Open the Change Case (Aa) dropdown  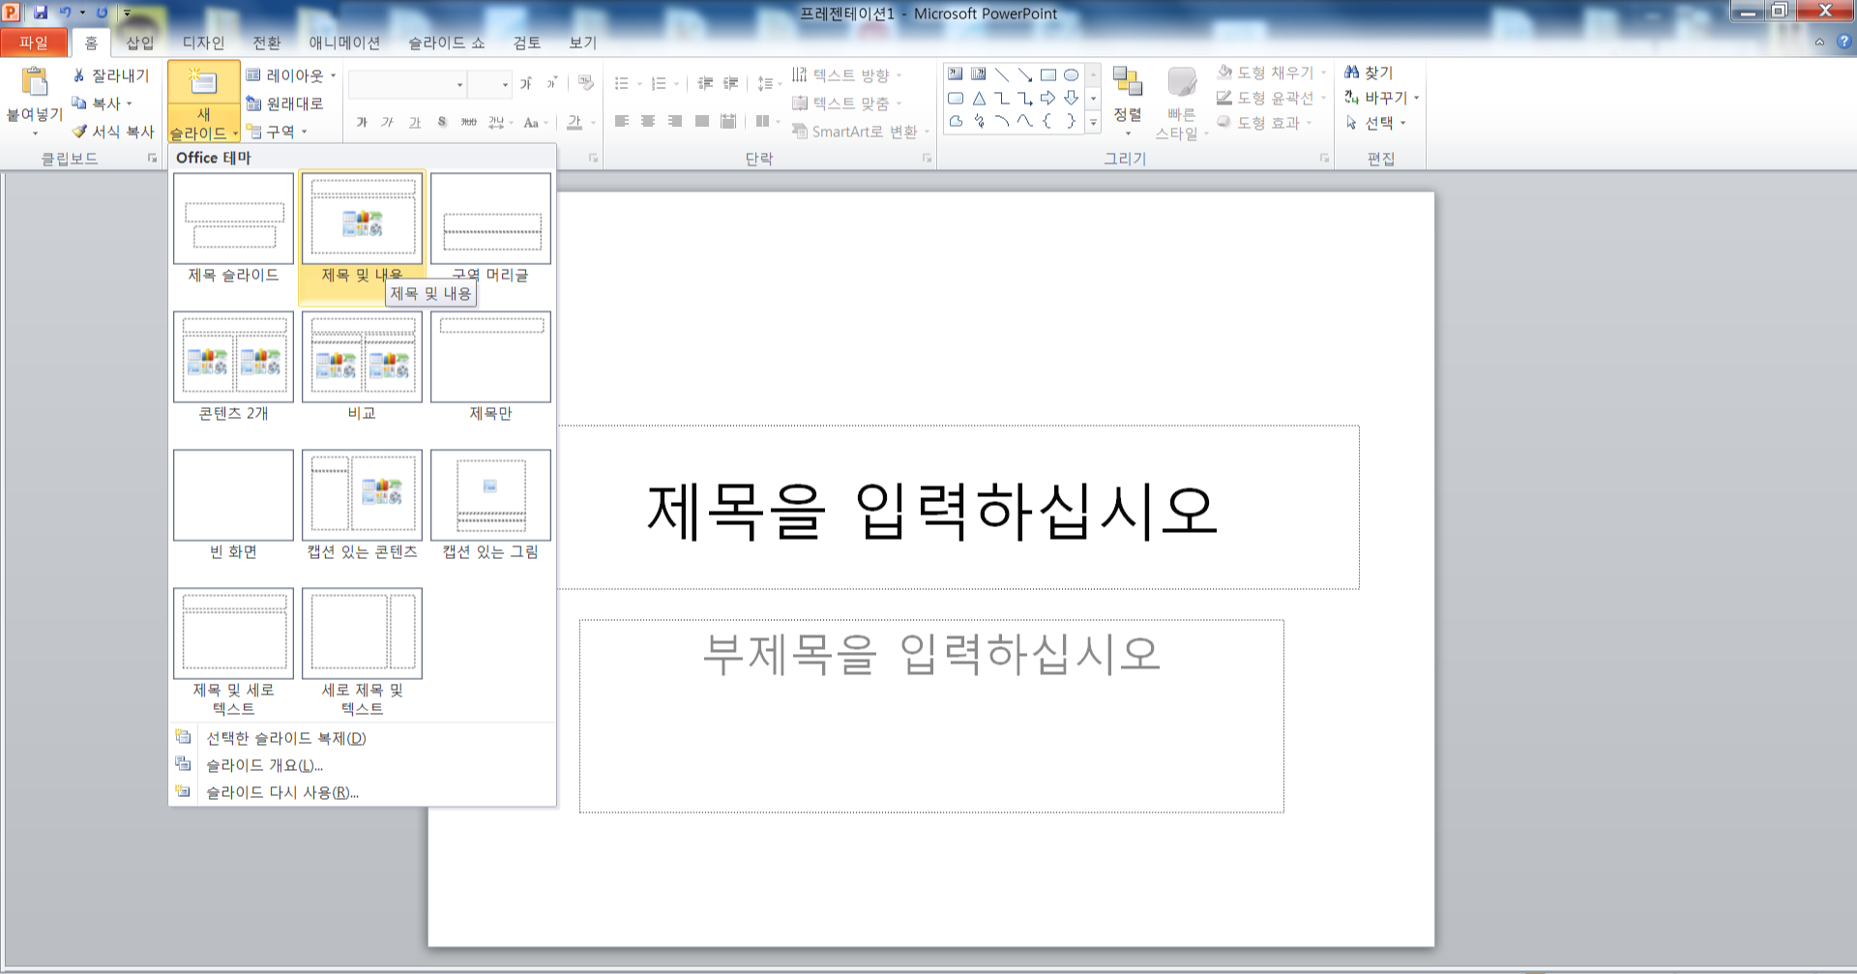[x=536, y=122]
